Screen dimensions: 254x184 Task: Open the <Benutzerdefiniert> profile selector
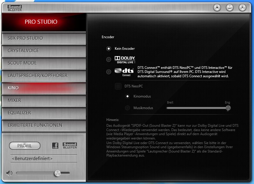[x=44, y=159]
